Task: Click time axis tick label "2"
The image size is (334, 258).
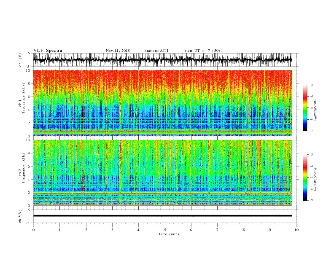Action: (86, 230)
